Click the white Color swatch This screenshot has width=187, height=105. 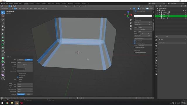point(143,16)
